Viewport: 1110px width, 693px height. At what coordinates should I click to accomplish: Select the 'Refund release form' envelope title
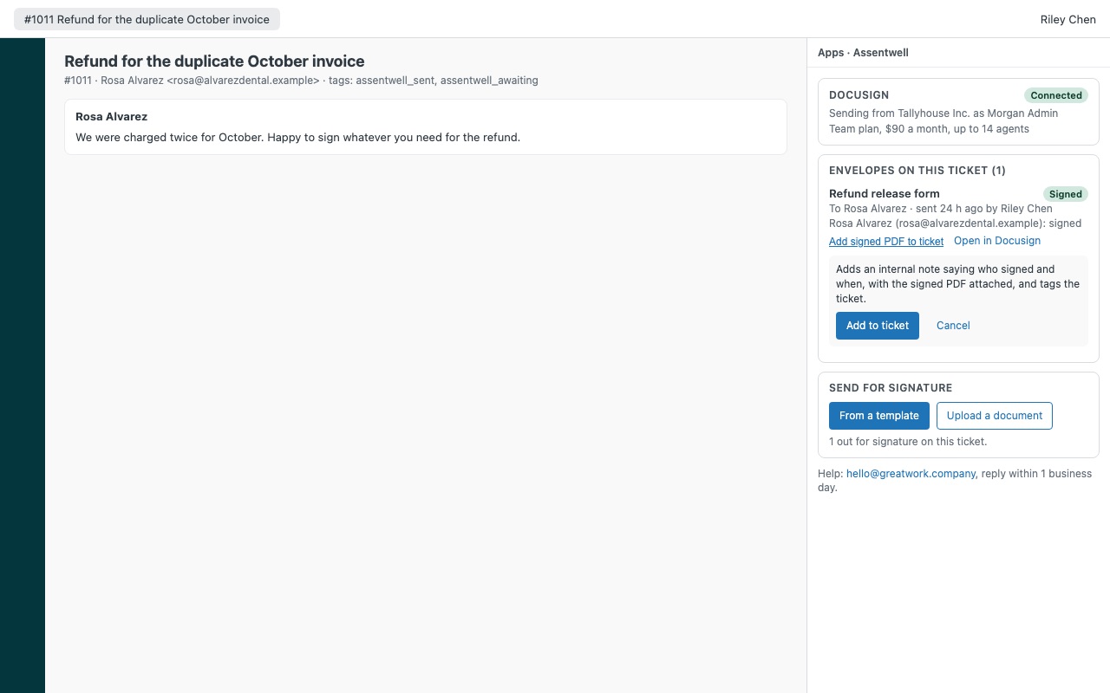coord(884,194)
